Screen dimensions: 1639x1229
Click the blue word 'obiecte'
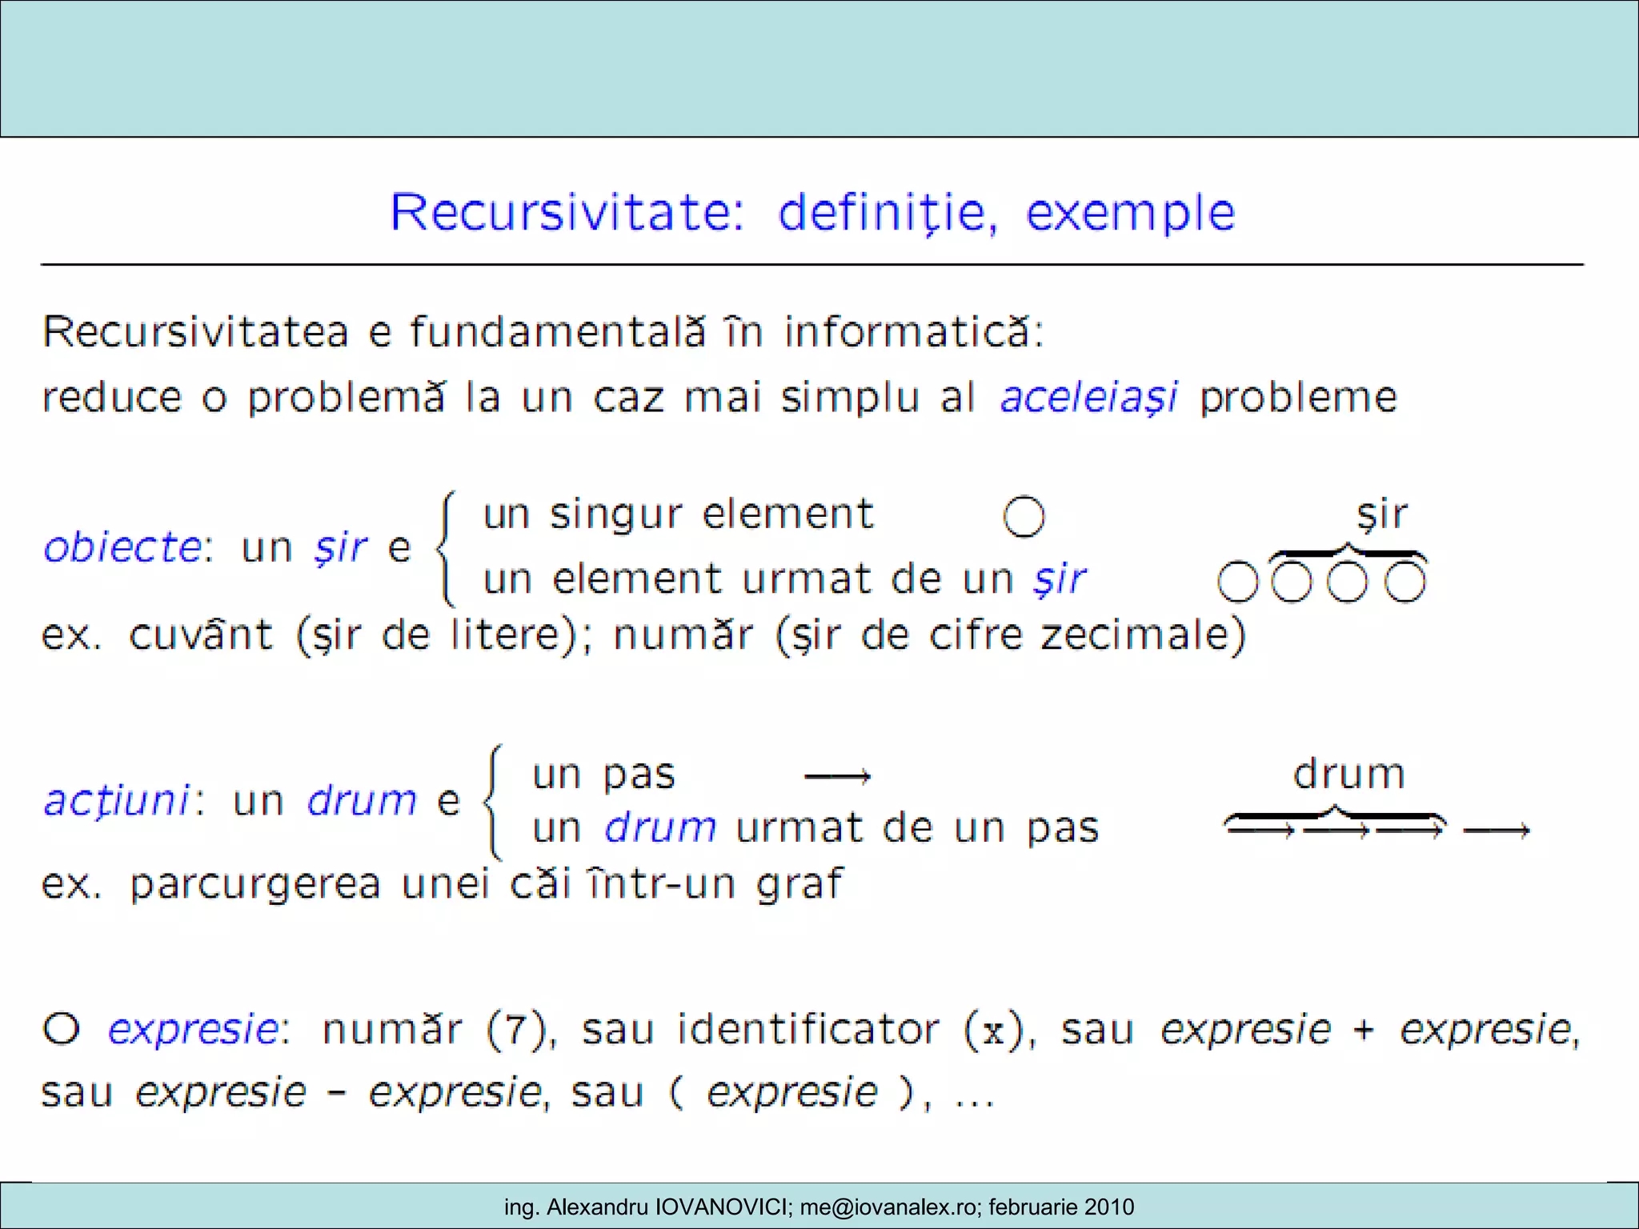122,548
